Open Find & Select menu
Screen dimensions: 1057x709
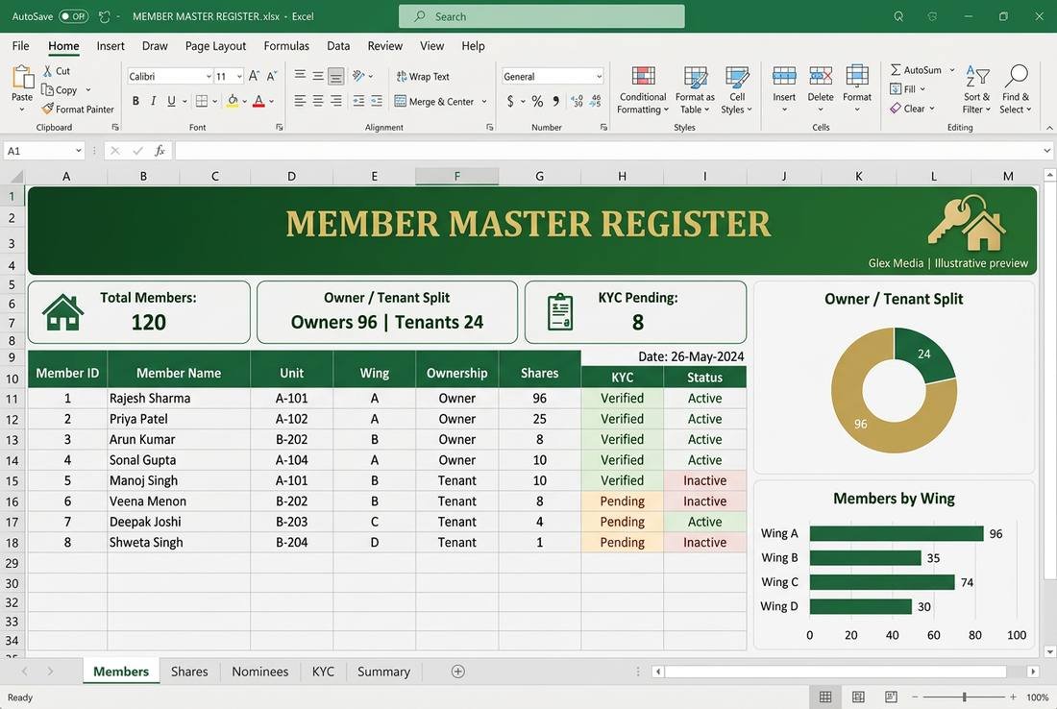pos(1016,89)
